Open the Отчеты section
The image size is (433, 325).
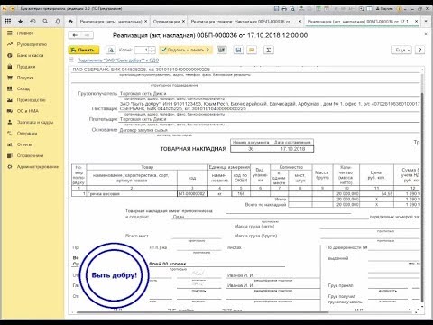[24, 144]
